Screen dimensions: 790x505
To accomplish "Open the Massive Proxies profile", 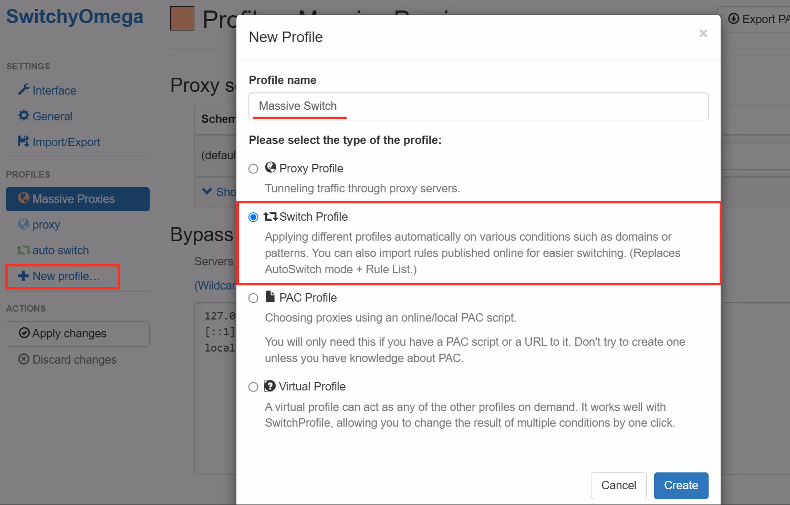I will pos(78,199).
